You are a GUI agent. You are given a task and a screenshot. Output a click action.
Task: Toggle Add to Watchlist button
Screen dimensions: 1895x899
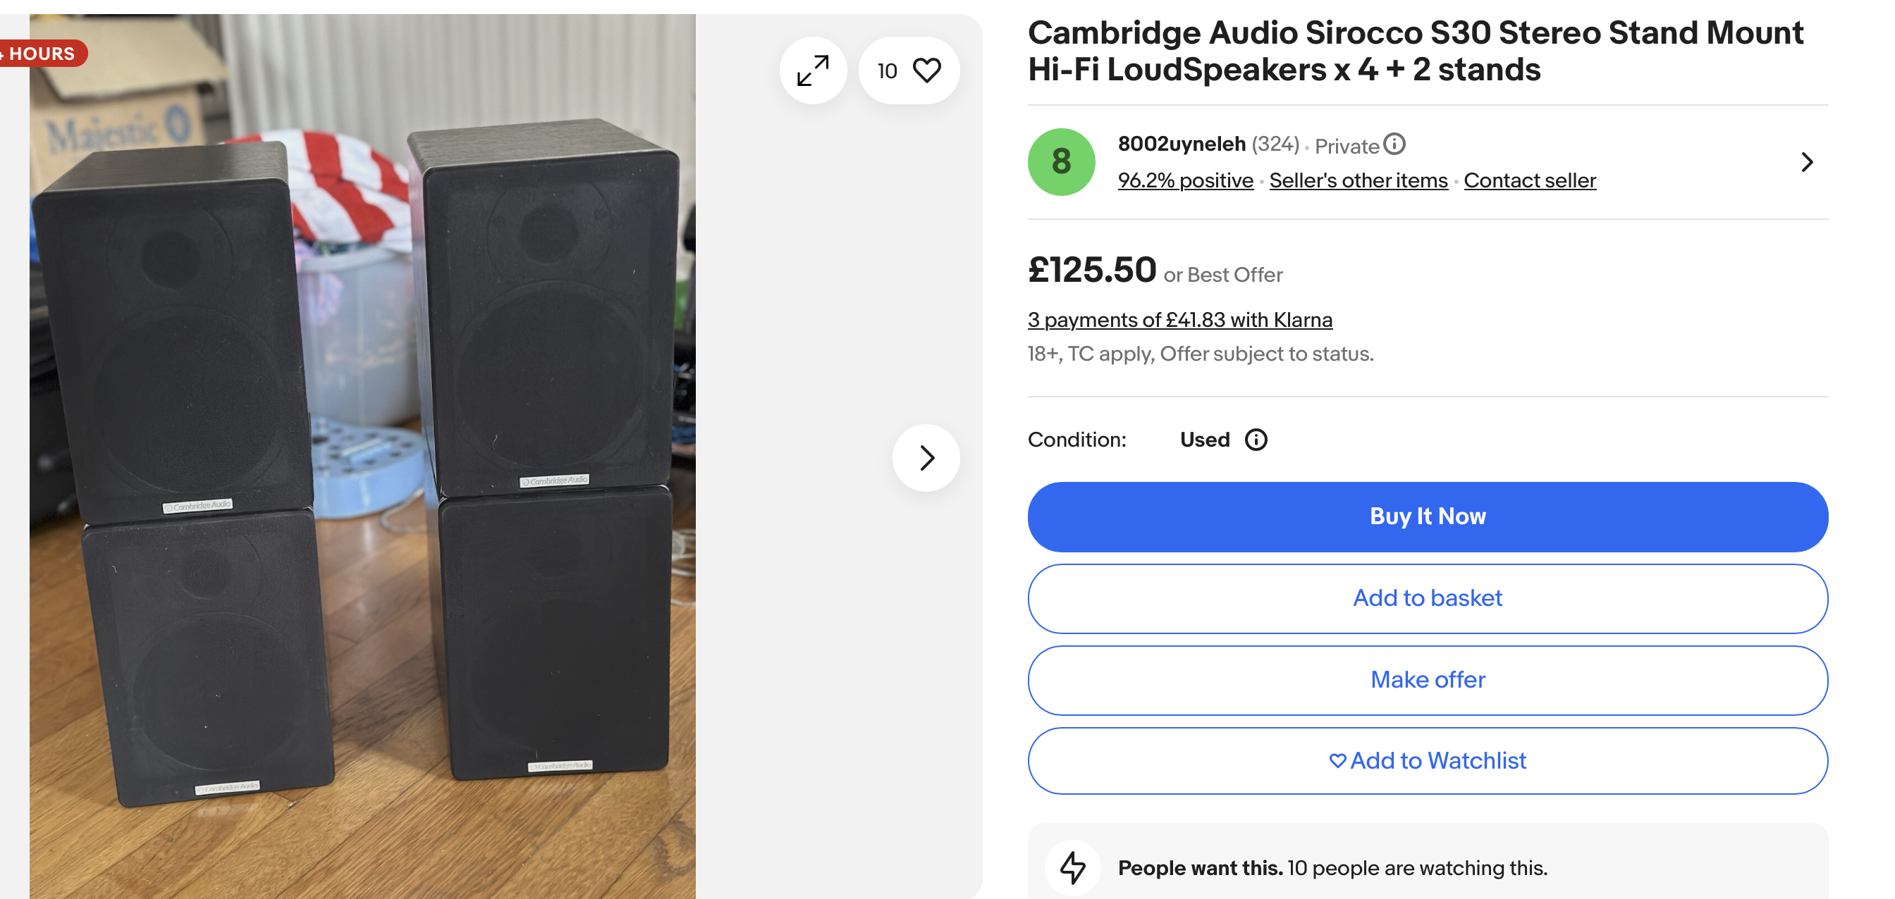tap(1427, 761)
